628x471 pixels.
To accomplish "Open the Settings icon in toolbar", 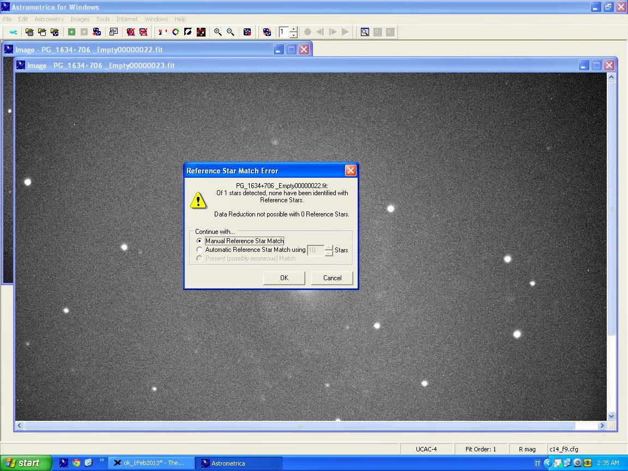I will (14, 32).
